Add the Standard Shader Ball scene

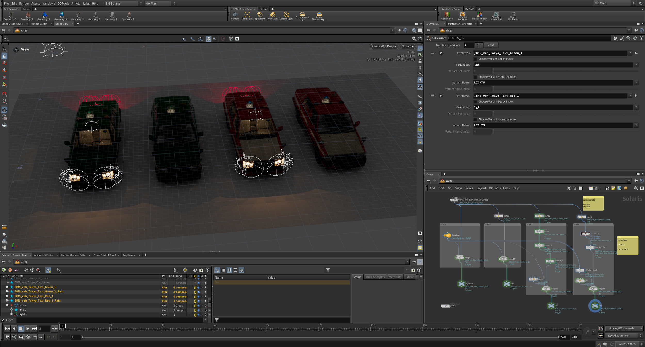tap(496, 16)
